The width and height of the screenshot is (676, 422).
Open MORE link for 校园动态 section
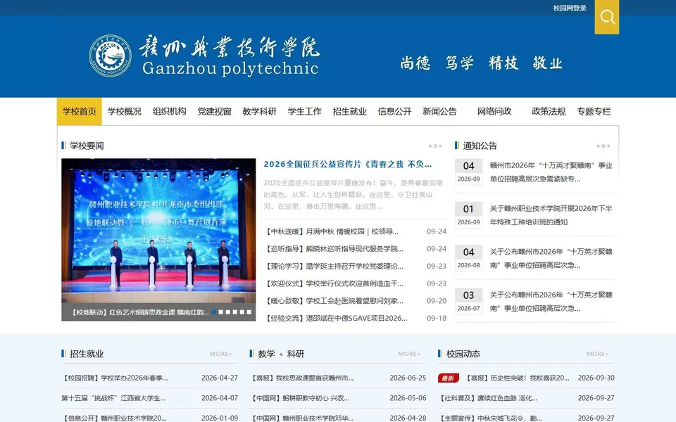pyautogui.click(x=598, y=354)
